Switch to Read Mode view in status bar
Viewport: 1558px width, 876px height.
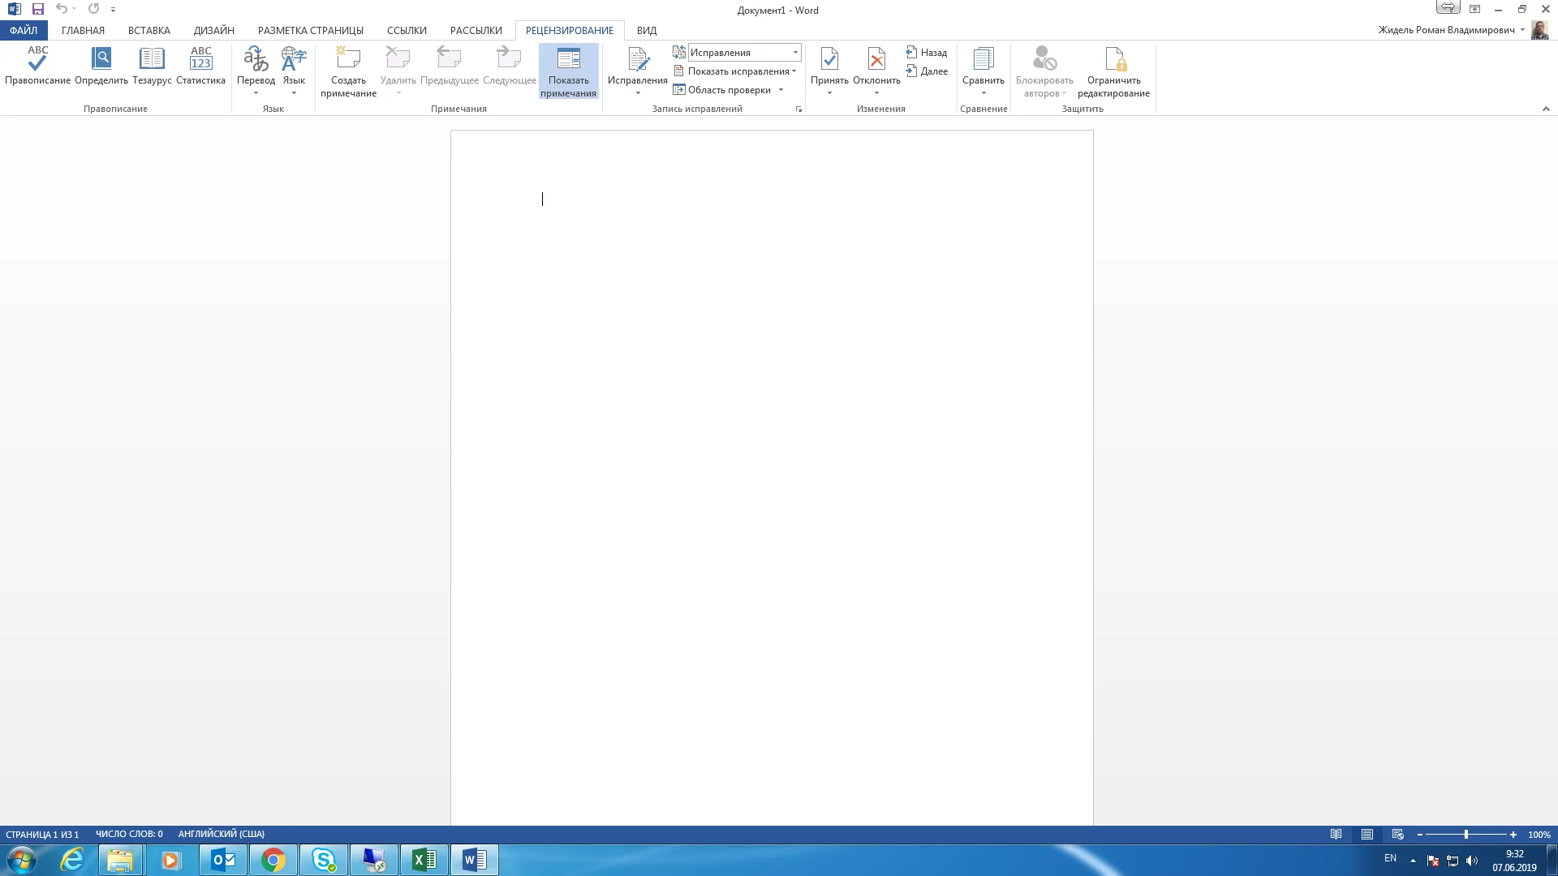(1336, 834)
